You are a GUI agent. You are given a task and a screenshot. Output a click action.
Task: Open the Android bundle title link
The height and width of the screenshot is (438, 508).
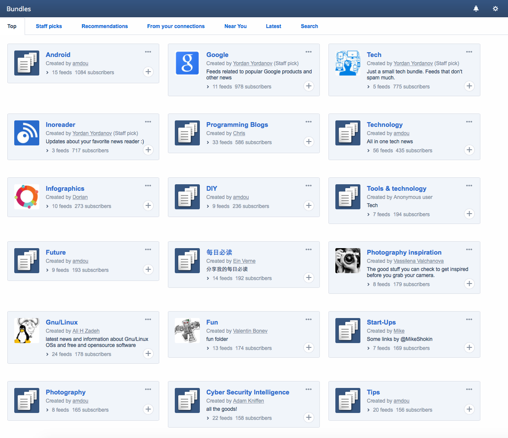click(x=58, y=55)
